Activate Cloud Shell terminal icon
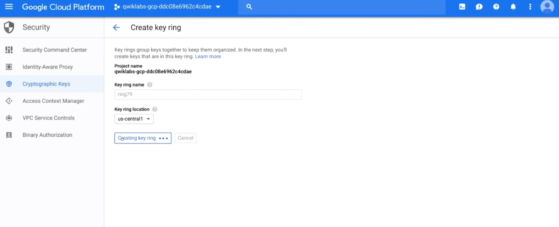The height and width of the screenshot is (227, 559). (462, 7)
